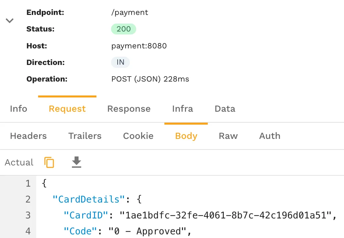Select the Raw view of the request

(x=228, y=136)
